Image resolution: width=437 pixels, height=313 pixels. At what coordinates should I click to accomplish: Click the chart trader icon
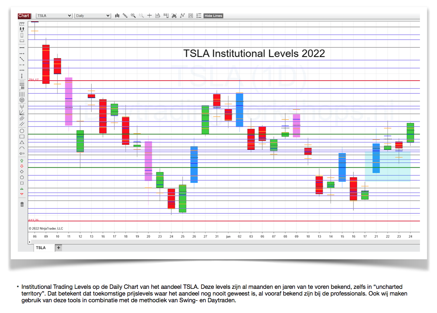point(166,15)
